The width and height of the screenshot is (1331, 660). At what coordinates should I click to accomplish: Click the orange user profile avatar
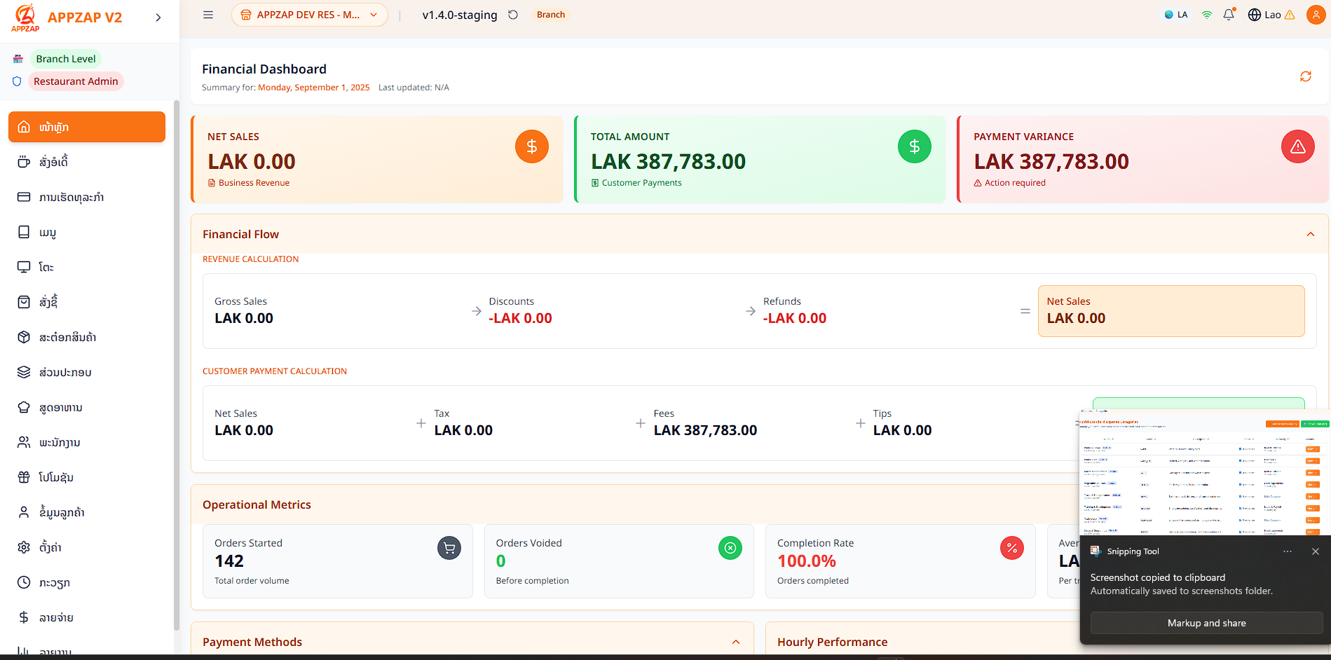(1316, 15)
